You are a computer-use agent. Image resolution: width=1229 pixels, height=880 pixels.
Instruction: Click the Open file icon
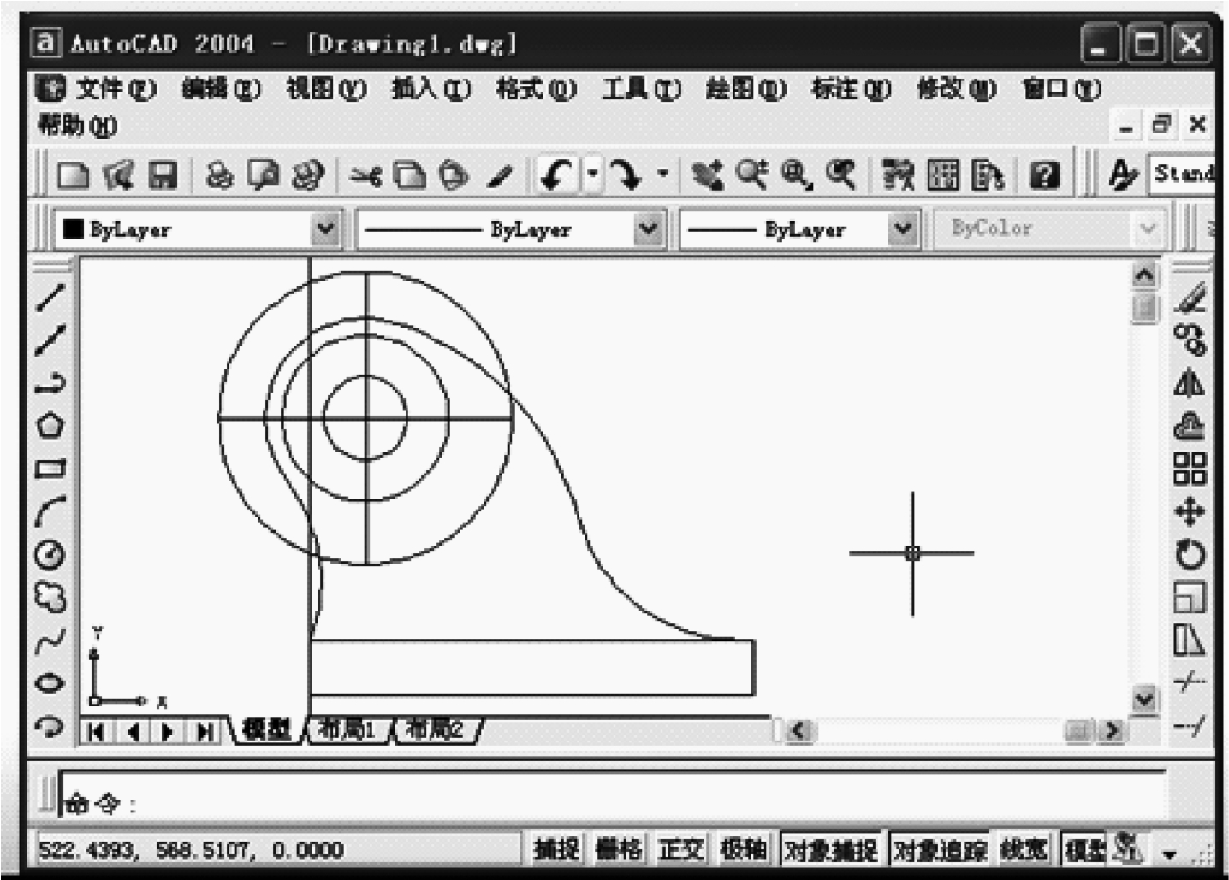click(118, 175)
